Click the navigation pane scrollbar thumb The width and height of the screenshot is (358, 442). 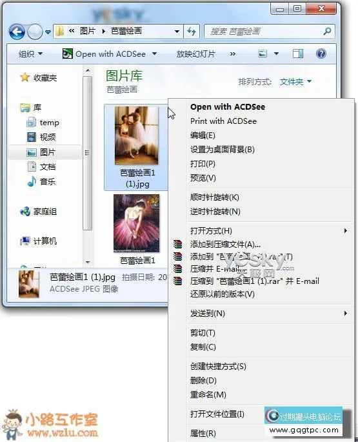click(x=88, y=153)
